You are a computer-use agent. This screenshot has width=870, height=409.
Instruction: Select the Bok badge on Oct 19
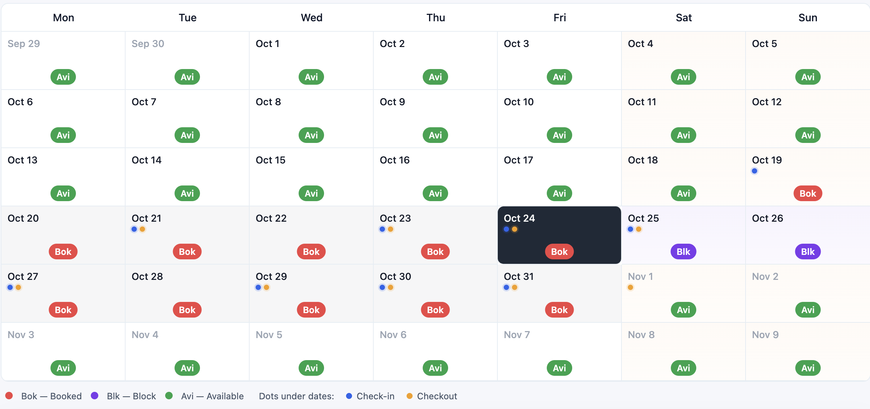(808, 193)
